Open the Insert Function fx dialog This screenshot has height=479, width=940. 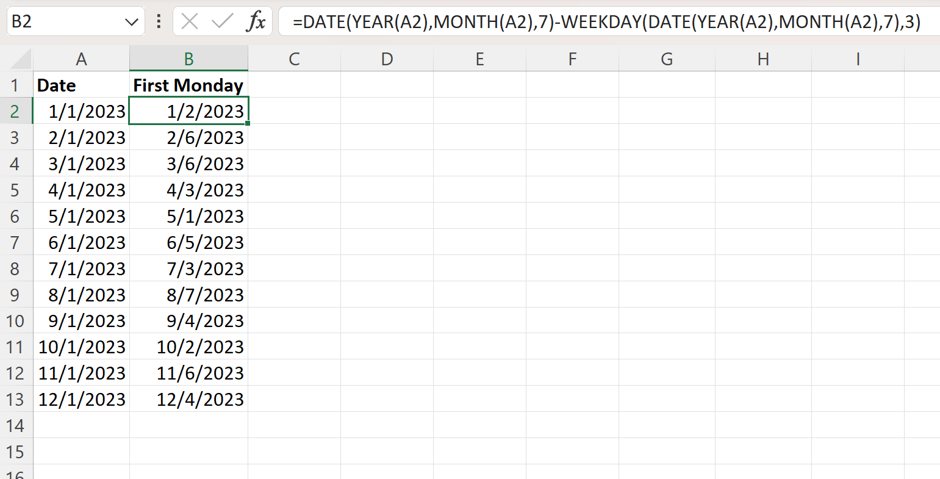pyautogui.click(x=256, y=22)
